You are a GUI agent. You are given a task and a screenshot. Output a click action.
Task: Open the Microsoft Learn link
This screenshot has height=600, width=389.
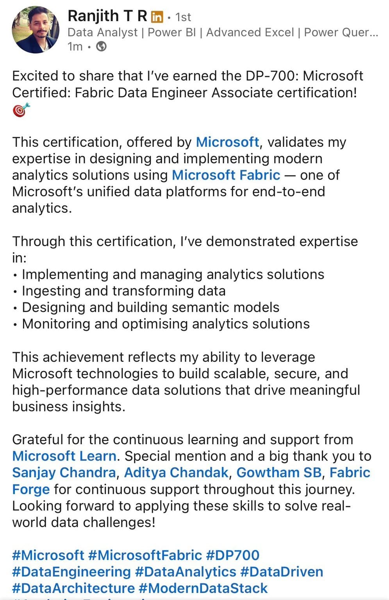(64, 456)
